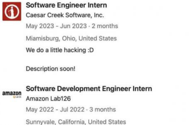Click the 'Description soon!' text

click(x=51, y=69)
